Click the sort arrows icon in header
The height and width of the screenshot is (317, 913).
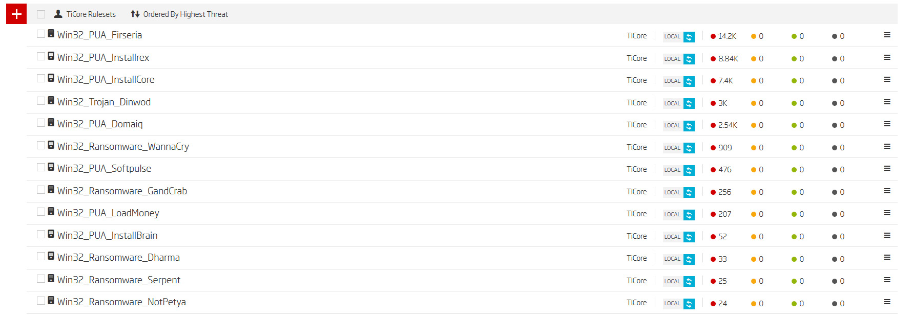click(x=135, y=14)
